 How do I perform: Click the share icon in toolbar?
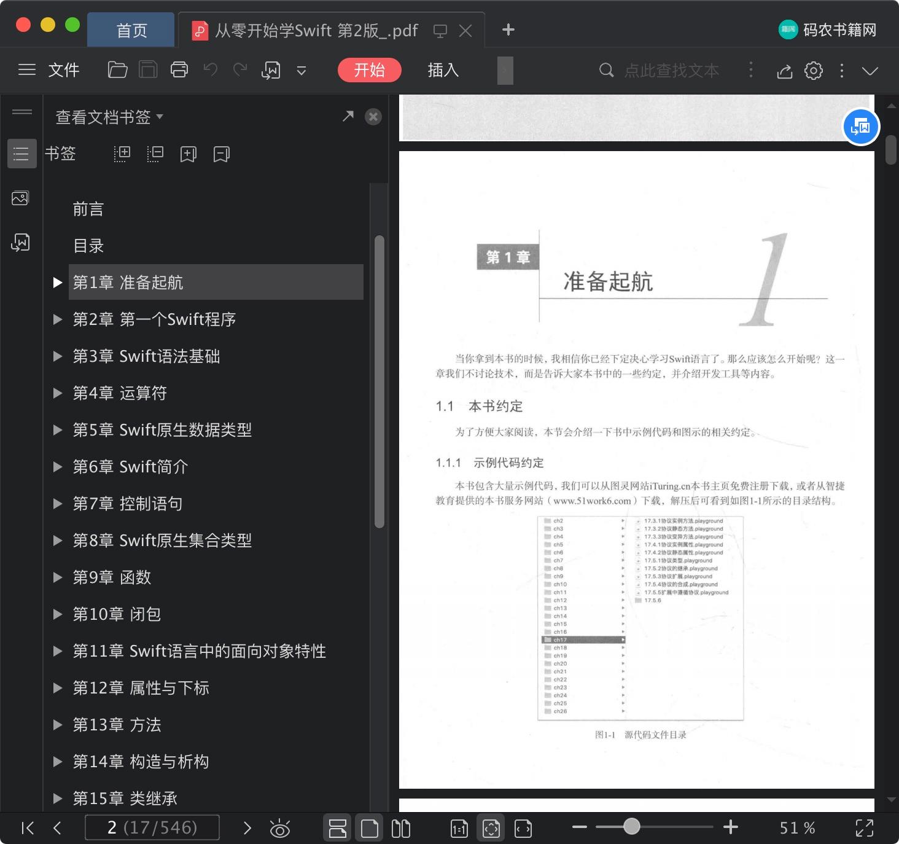[x=785, y=71]
